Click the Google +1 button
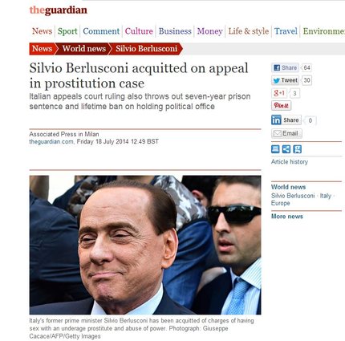The width and height of the screenshot is (345, 341). (279, 93)
